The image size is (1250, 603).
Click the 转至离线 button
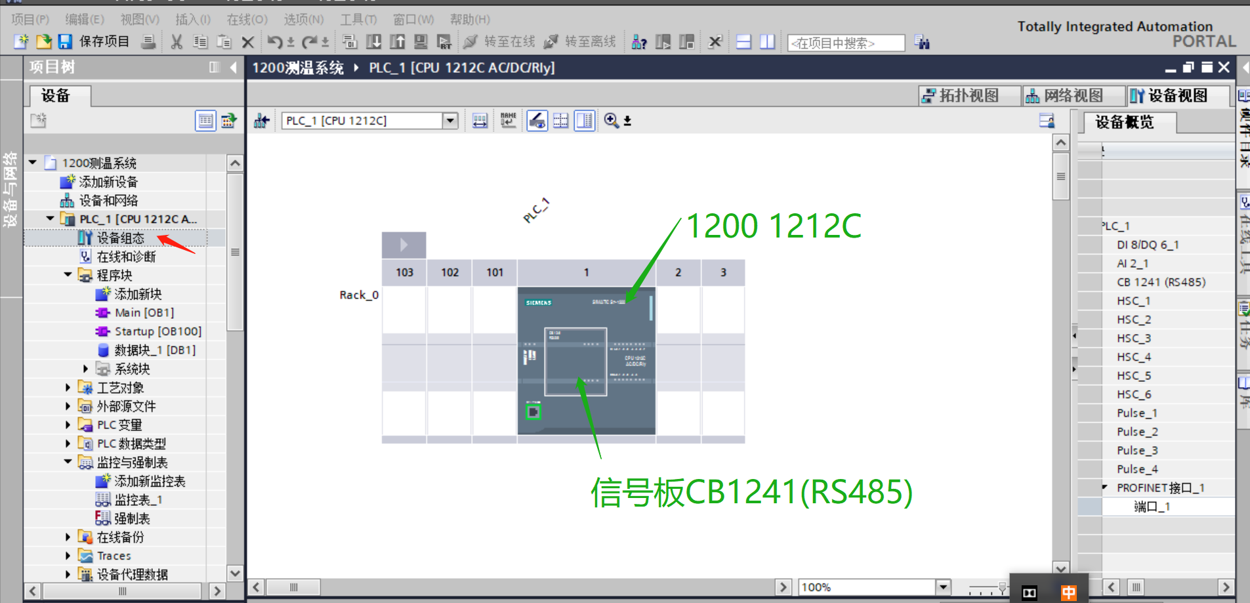point(580,42)
